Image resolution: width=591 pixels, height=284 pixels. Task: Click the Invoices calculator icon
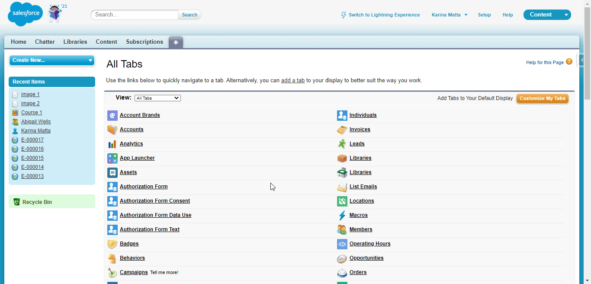point(342,129)
